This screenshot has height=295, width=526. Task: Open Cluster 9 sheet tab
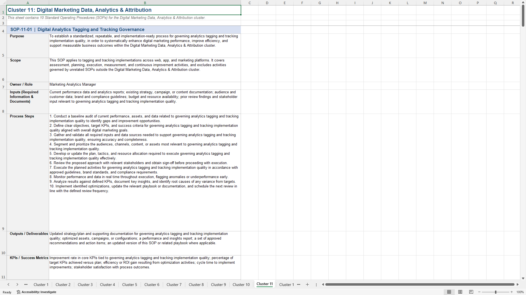[218, 285]
